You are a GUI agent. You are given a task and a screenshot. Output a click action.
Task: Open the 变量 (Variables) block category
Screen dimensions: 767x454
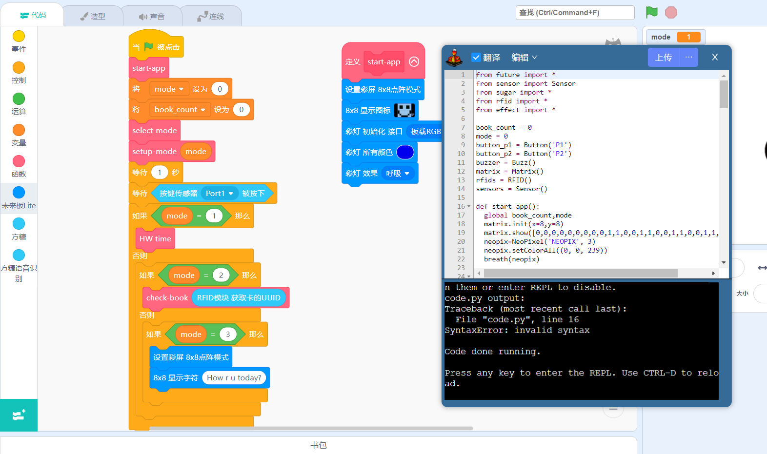[x=19, y=135]
